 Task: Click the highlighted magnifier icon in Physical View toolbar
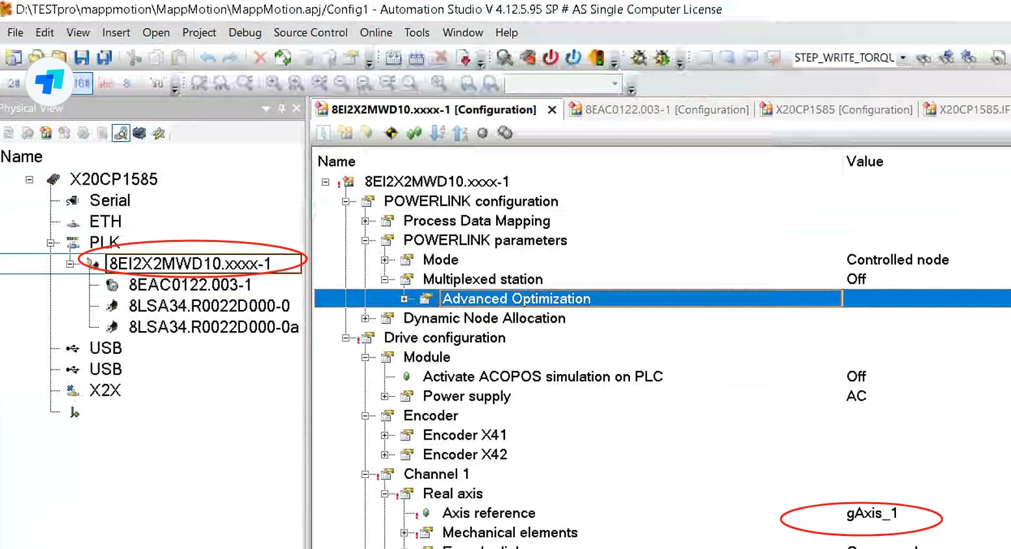pos(121,133)
